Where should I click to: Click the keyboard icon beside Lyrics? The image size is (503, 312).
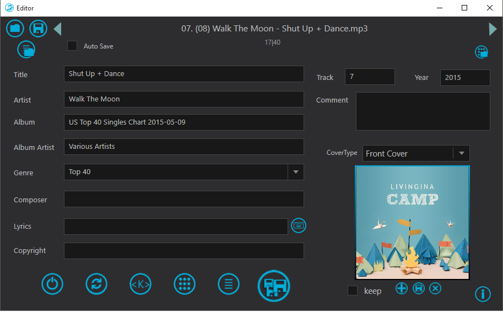299,225
